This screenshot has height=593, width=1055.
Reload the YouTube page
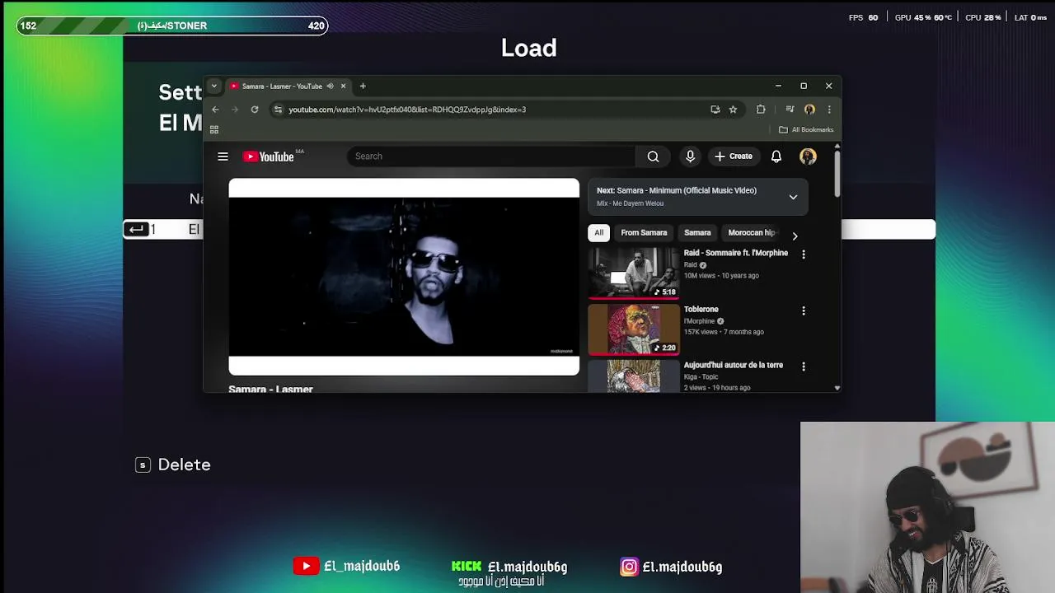[x=255, y=110]
